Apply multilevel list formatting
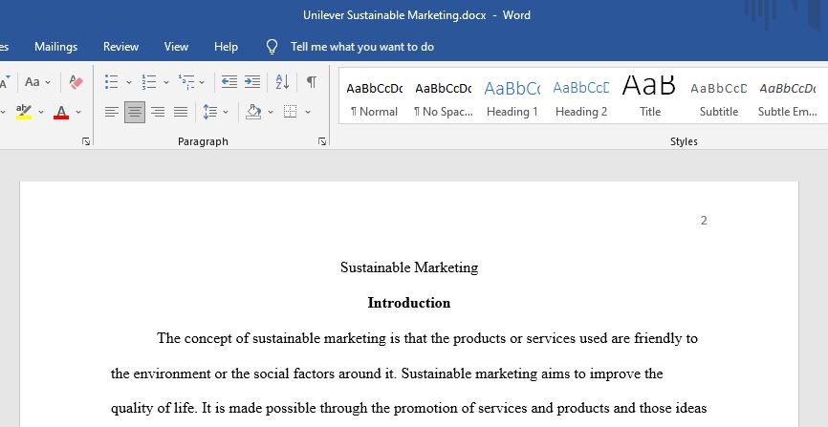Image resolution: width=828 pixels, height=427 pixels. coord(185,82)
